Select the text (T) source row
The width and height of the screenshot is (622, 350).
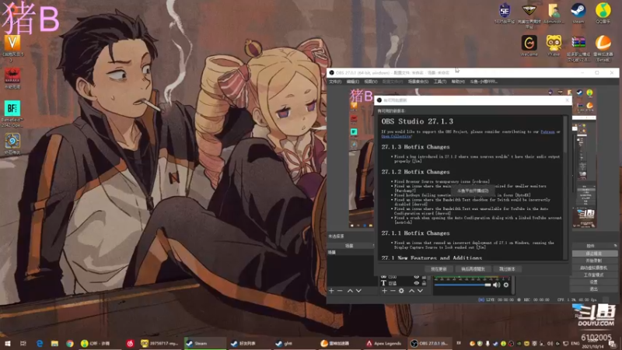[x=403, y=283]
